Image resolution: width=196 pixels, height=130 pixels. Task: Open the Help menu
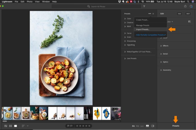(x=54, y=2)
